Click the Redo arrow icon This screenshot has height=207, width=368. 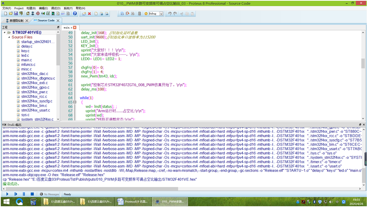coord(175,14)
